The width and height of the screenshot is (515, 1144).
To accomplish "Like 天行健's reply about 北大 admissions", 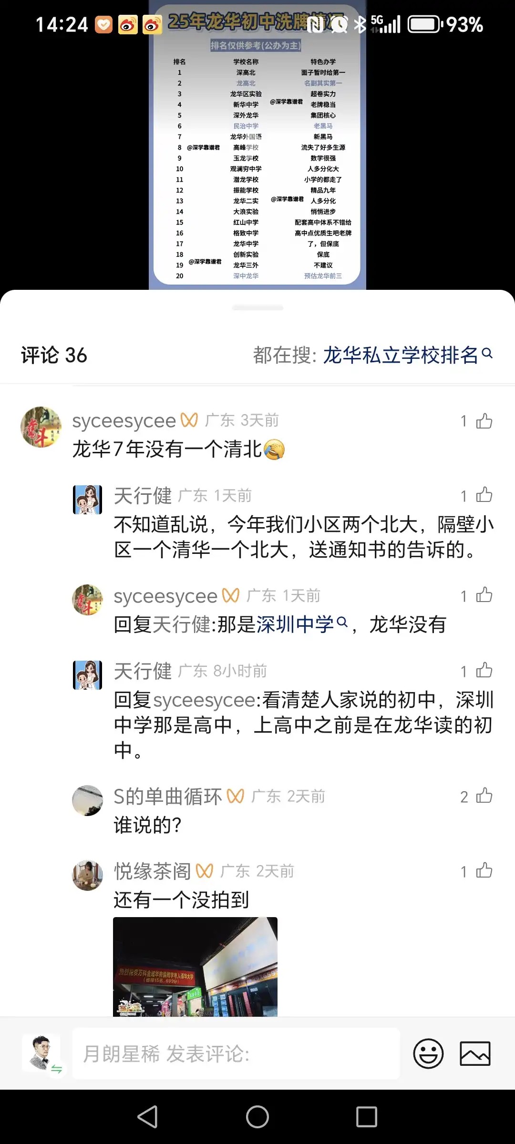I will 484,496.
